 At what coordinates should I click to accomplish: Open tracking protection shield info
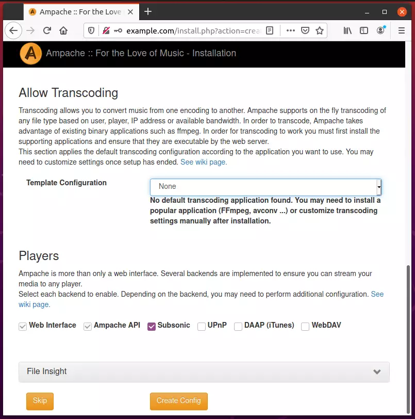(91, 31)
